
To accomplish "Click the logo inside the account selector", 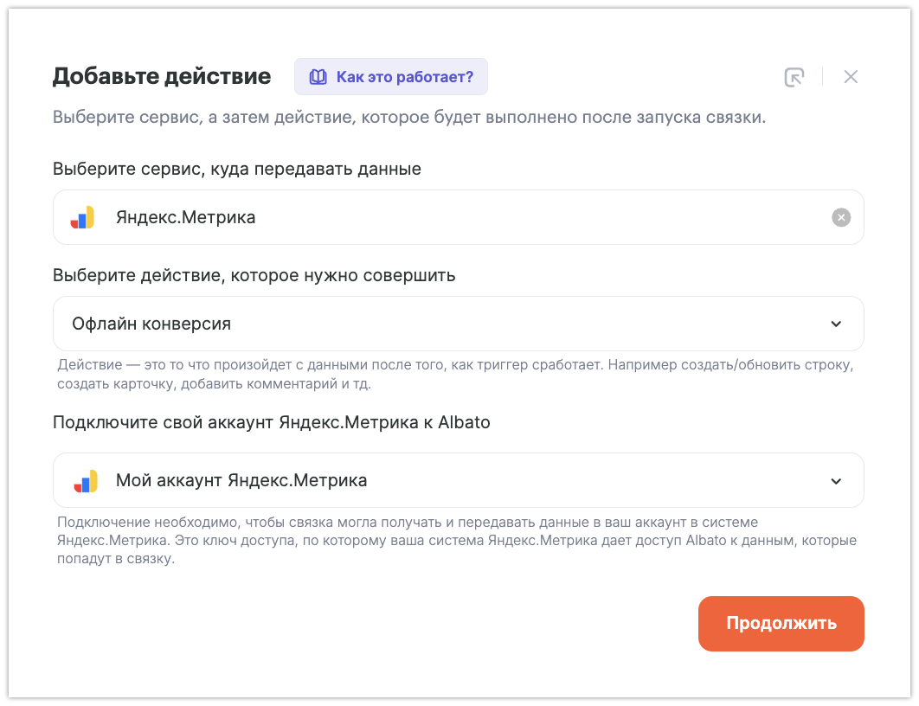I will [83, 480].
